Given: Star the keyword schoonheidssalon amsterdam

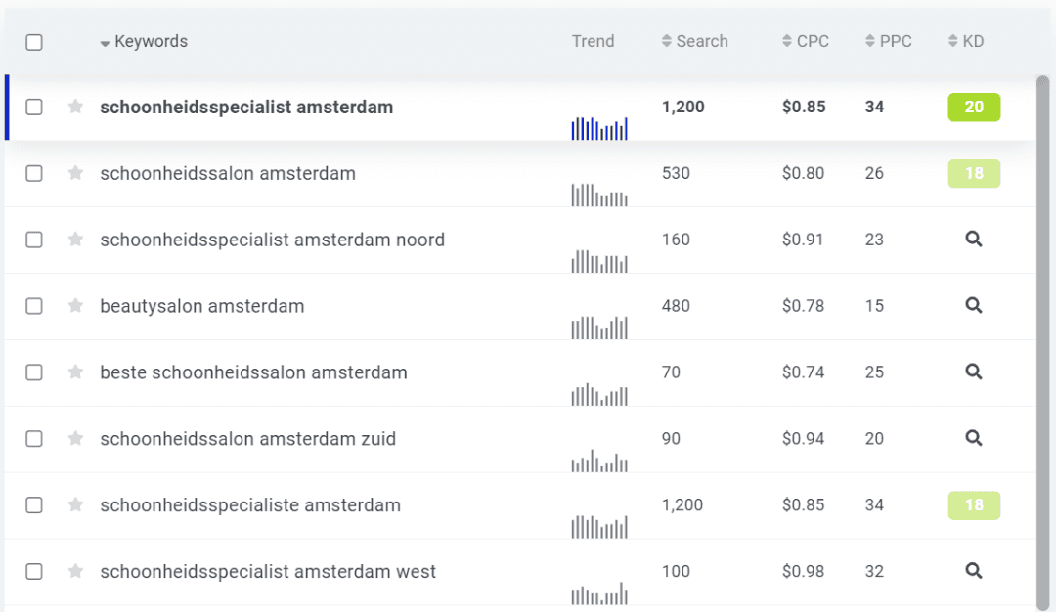Looking at the screenshot, I should coord(75,173).
